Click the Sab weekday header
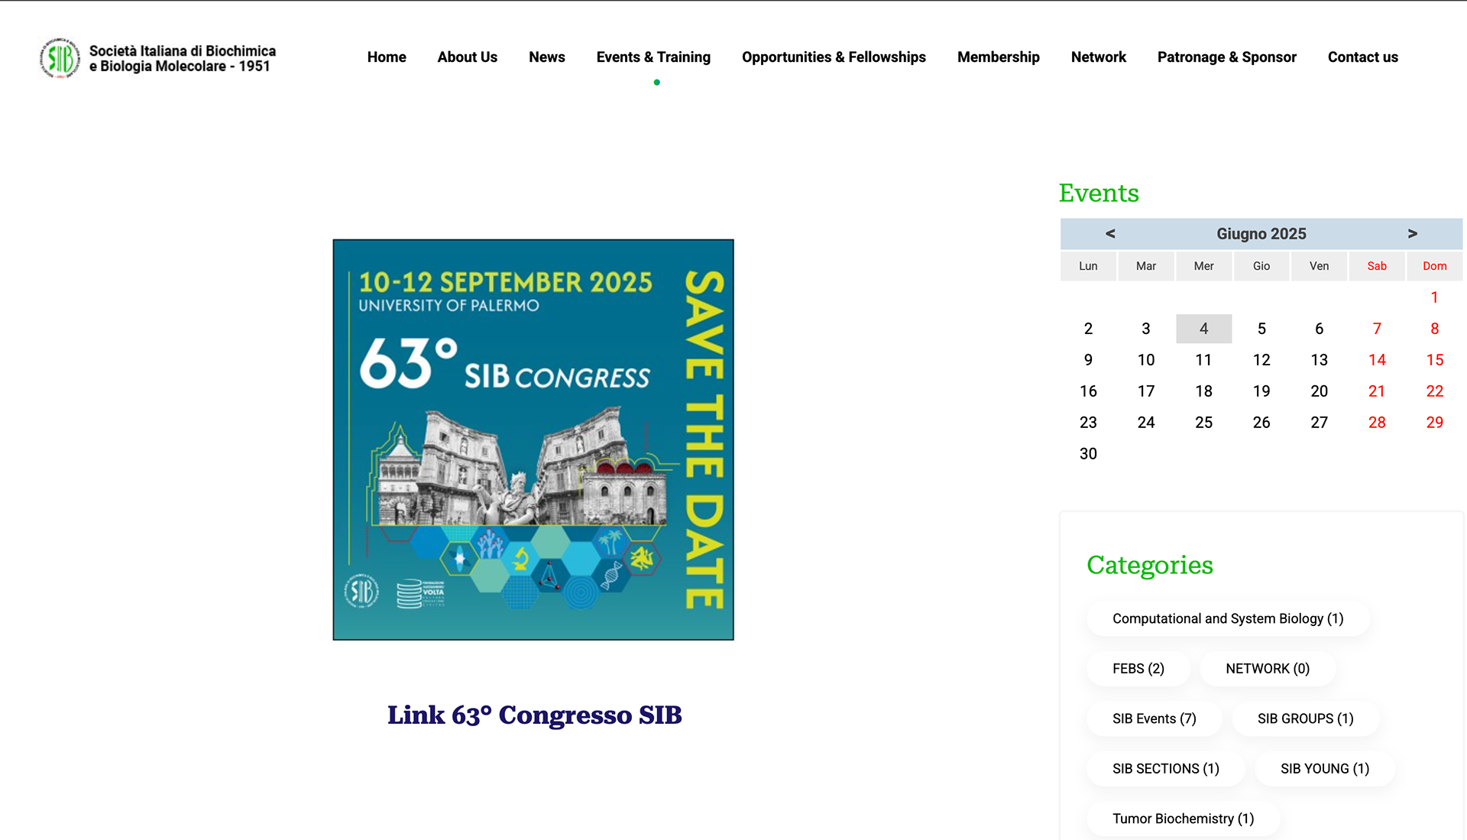 [1377, 266]
